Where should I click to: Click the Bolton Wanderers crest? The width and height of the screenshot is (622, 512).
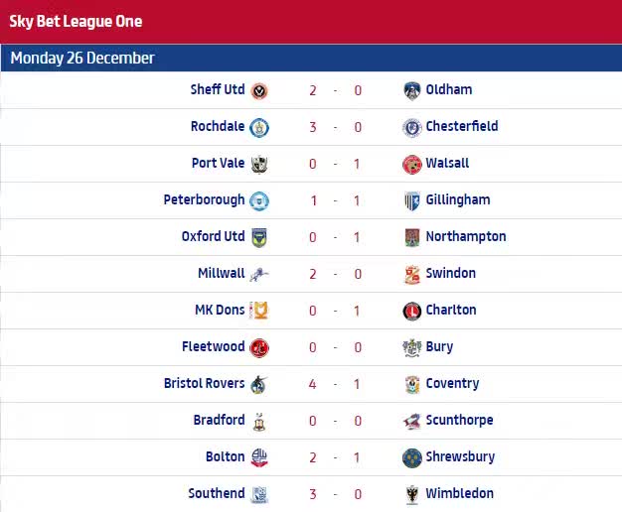(x=259, y=457)
